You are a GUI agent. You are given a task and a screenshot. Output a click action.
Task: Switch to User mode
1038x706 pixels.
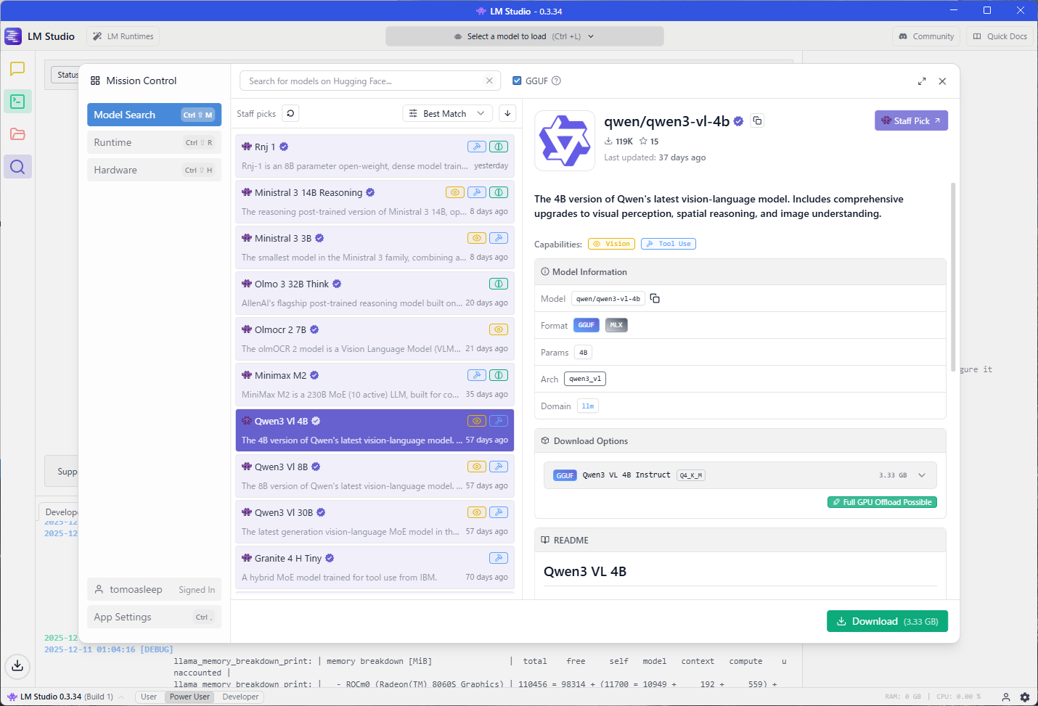click(x=149, y=697)
